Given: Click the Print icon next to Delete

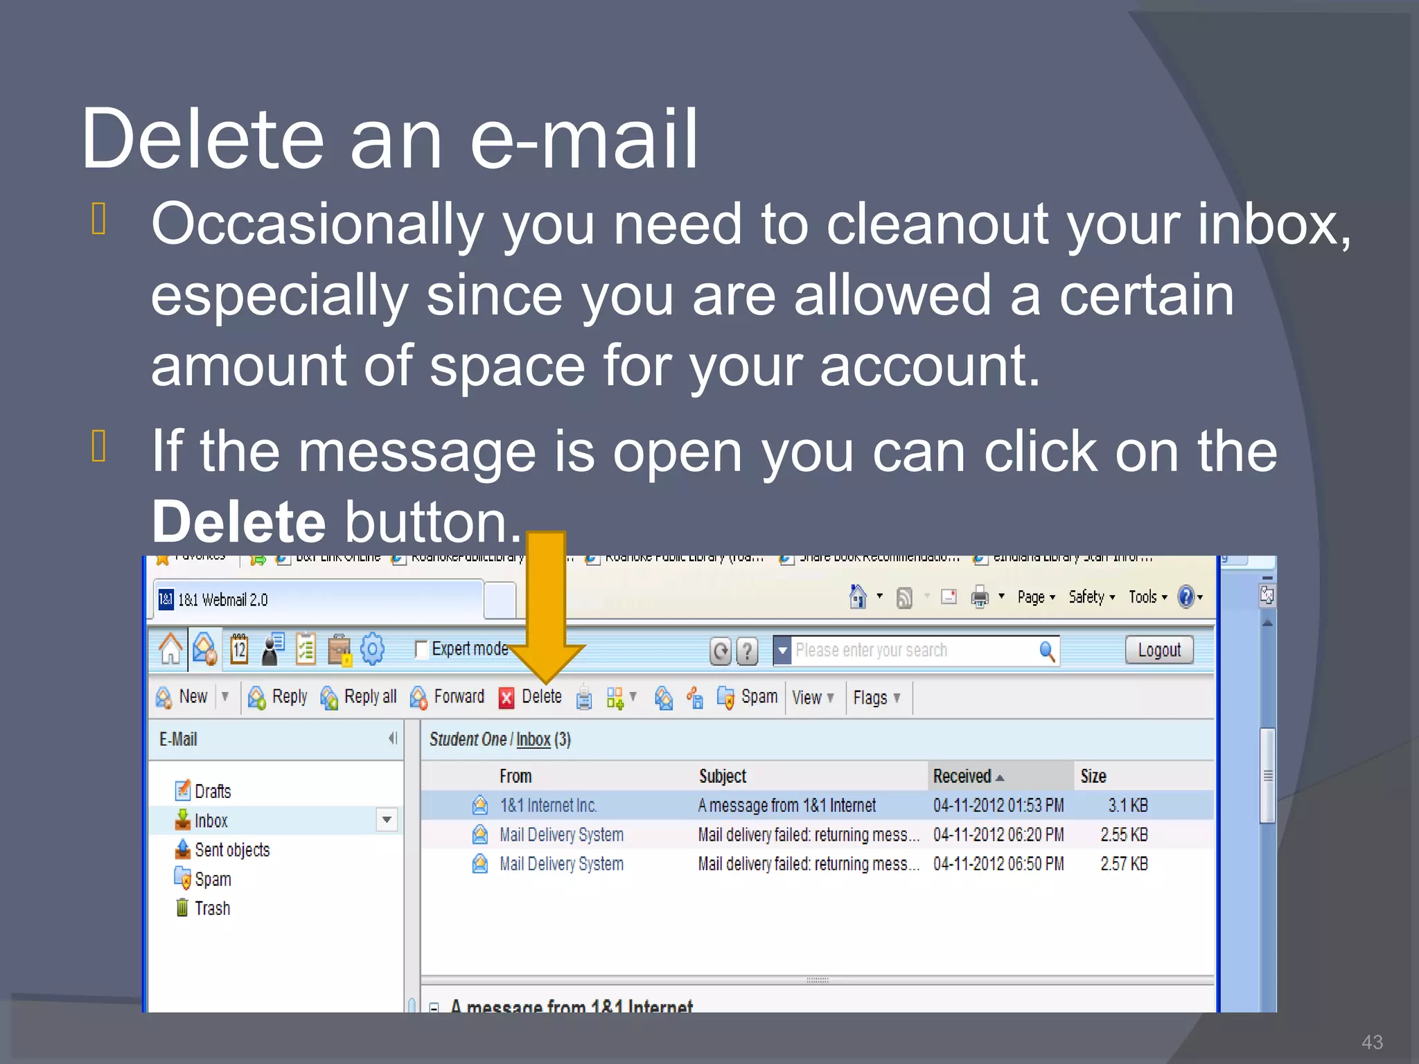Looking at the screenshot, I should [584, 698].
